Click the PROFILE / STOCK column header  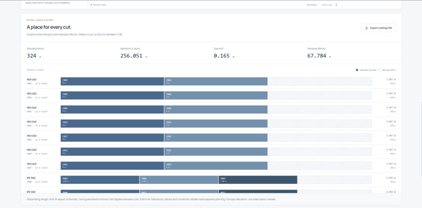click(35, 70)
